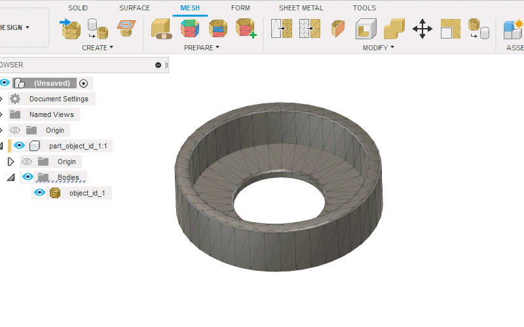
Task: Select the Scale Mesh tool
Action: coord(451,29)
